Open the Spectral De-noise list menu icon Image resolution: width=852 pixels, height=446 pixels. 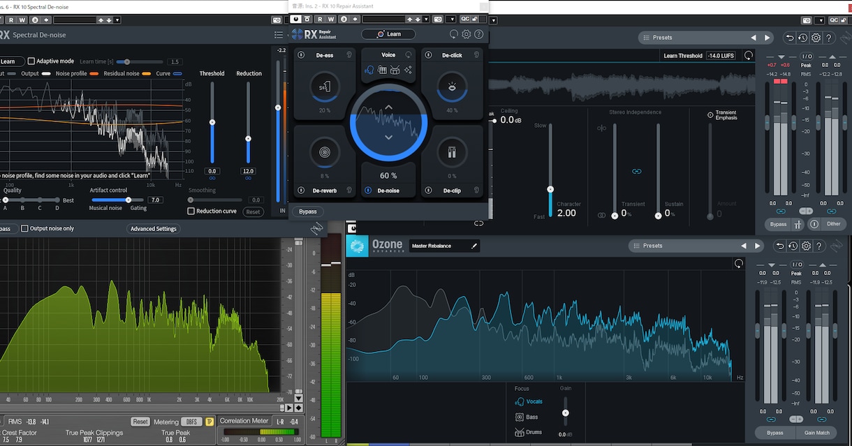[279, 34]
